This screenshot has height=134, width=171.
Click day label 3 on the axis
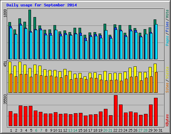[21, 130]
